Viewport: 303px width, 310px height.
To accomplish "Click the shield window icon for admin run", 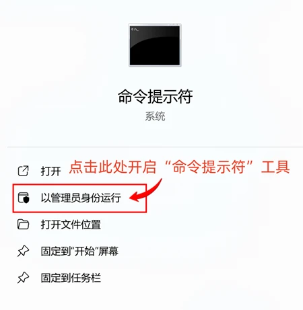I will 24,198.
